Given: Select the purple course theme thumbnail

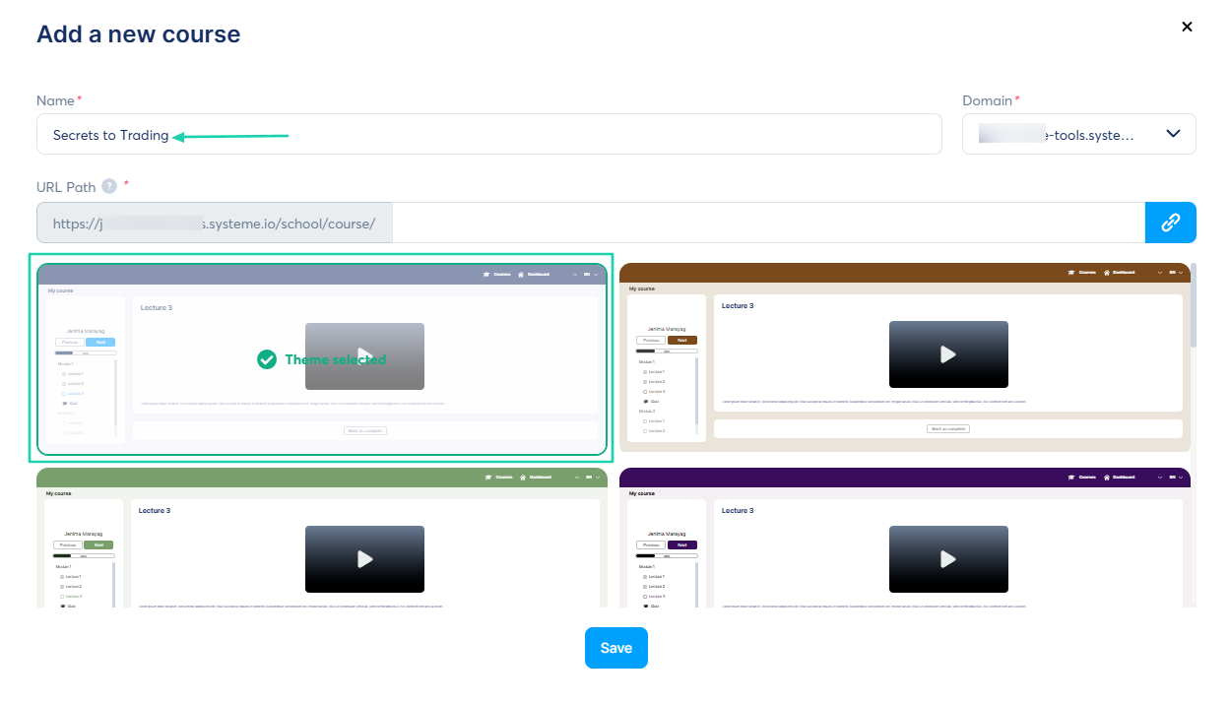Looking at the screenshot, I should click(905, 538).
